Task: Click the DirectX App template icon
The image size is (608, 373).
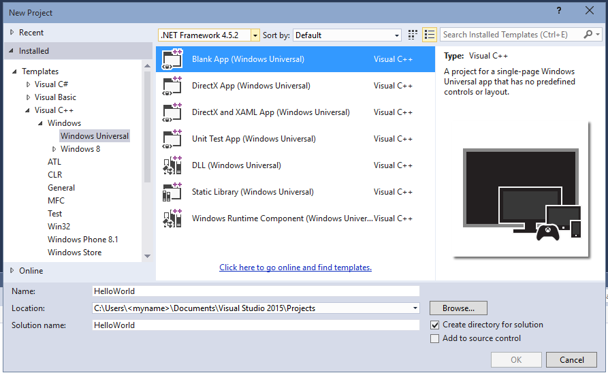Action: (172, 86)
